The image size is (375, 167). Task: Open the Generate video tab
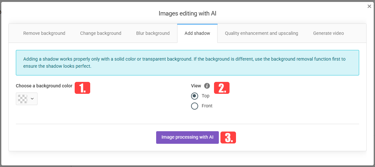coord(328,33)
